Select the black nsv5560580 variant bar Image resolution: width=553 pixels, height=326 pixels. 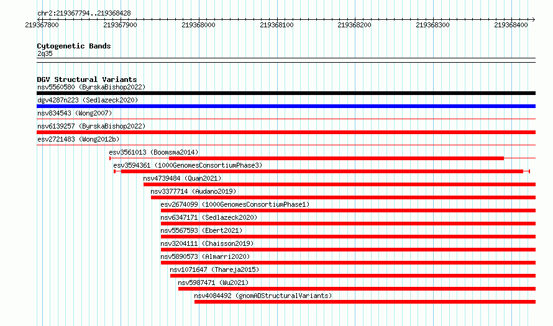coord(286,93)
